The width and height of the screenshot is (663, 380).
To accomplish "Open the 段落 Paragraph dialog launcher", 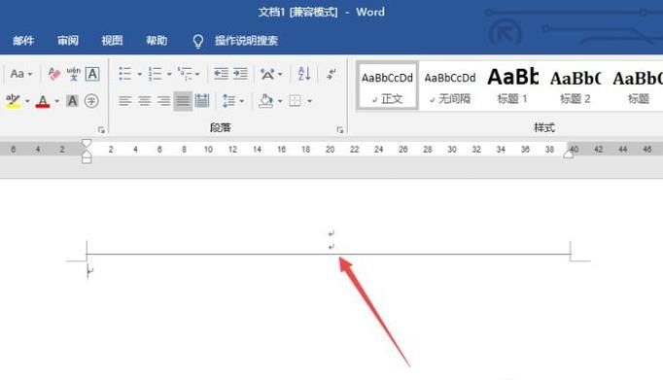I will (340, 130).
